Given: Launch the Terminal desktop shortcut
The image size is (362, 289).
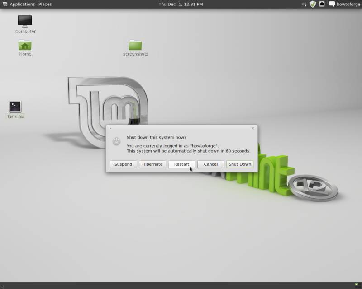Looking at the screenshot, I should (15, 110).
